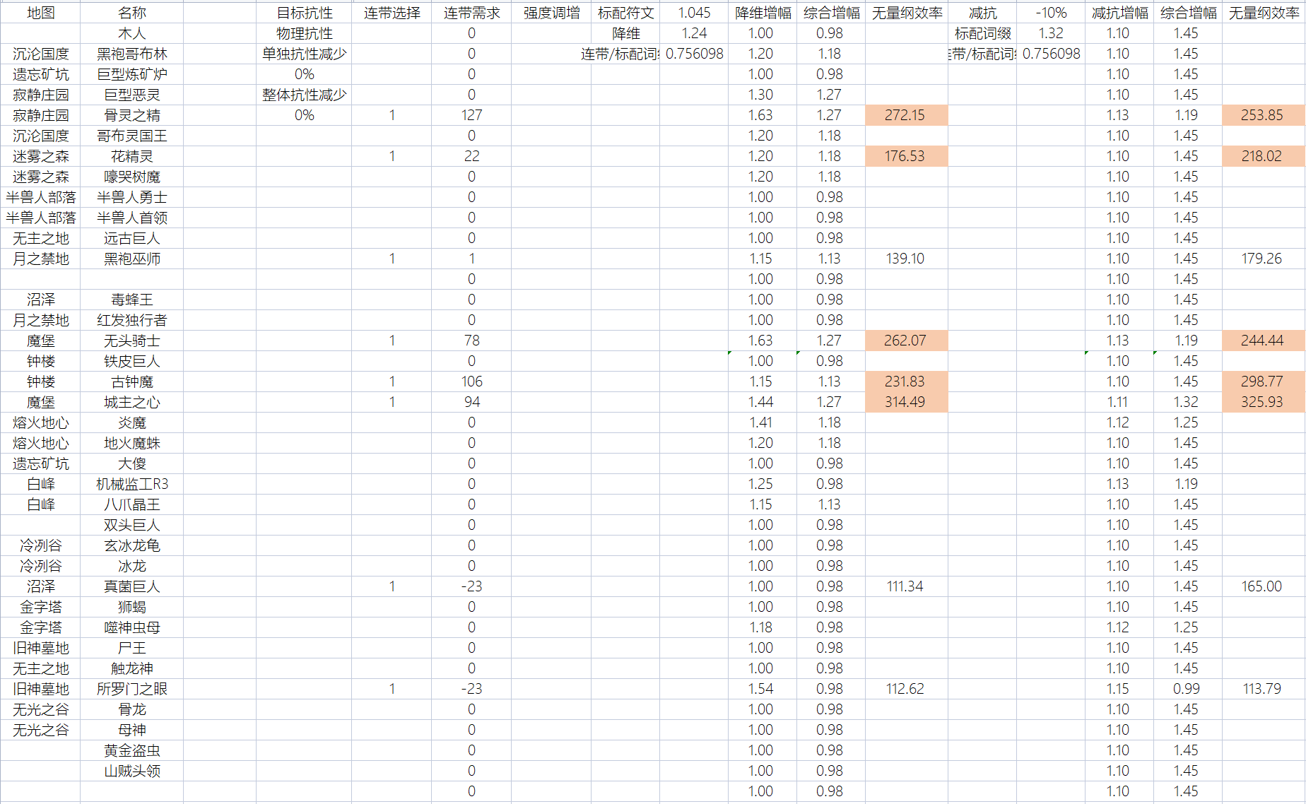This screenshot has height=804, width=1306.
Task: Select the highlighted 231.83 cell
Action: click(x=907, y=382)
